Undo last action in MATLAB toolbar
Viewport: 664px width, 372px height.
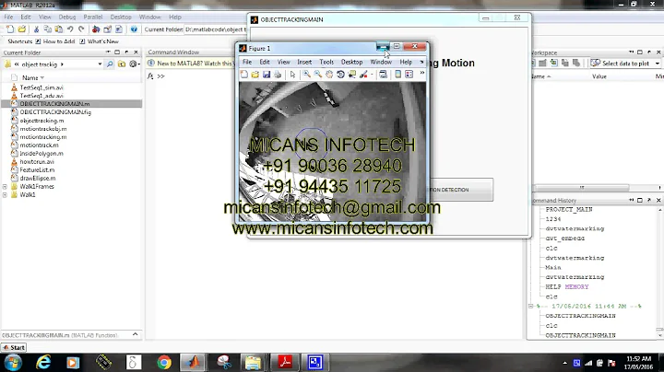70,29
